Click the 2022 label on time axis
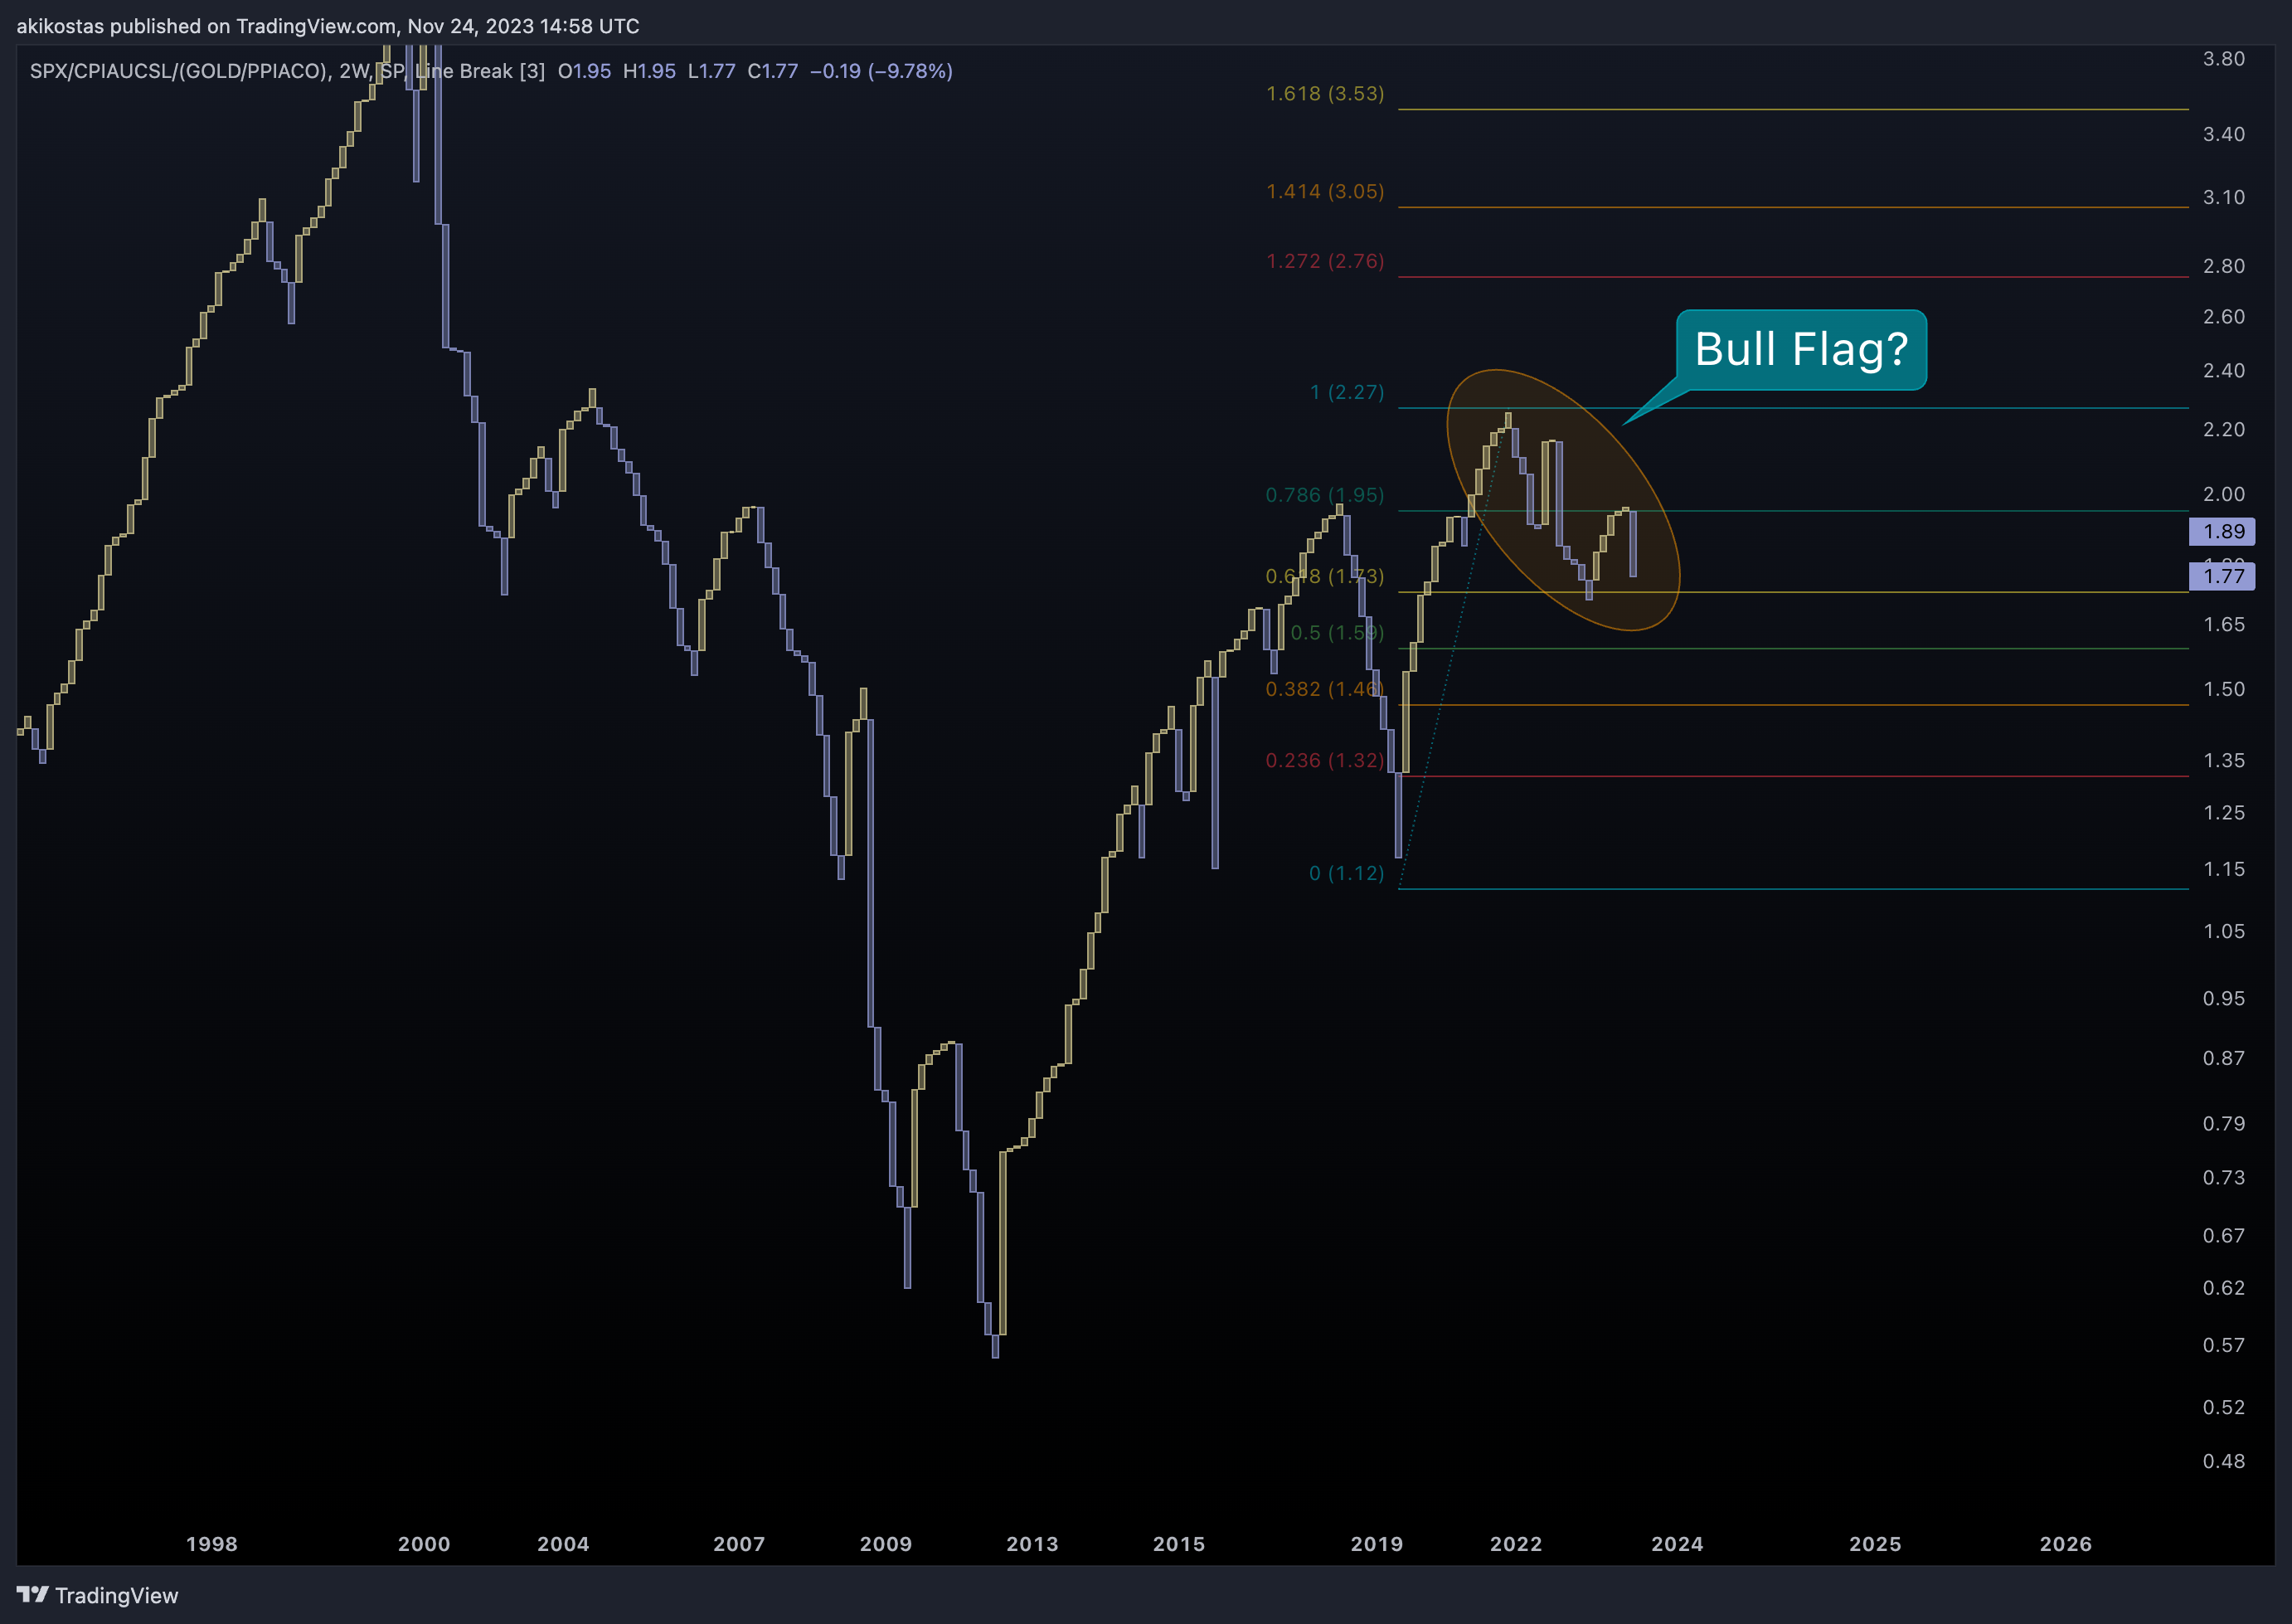The image size is (2292, 1624). point(1515,1544)
